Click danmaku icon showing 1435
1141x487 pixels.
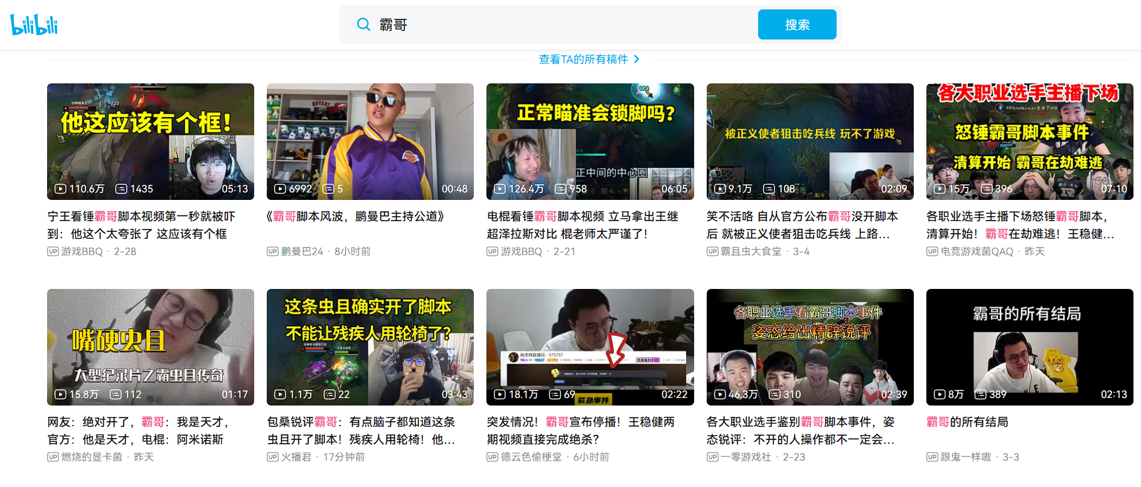click(121, 189)
